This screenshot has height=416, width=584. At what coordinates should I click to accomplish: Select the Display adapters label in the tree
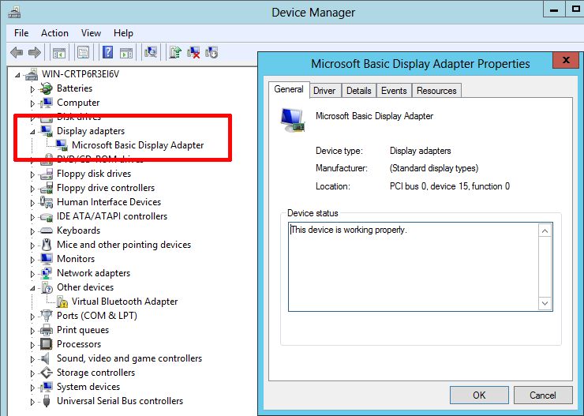(x=91, y=131)
